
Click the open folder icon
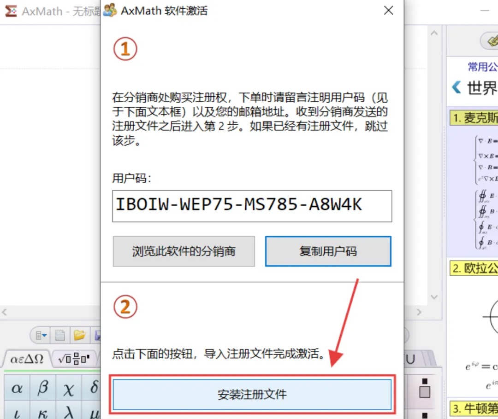click(79, 335)
